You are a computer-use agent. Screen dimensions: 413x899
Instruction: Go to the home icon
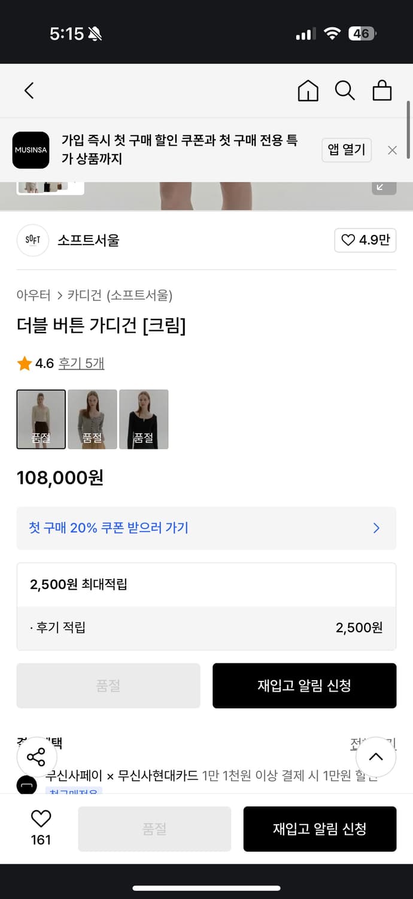click(x=308, y=90)
